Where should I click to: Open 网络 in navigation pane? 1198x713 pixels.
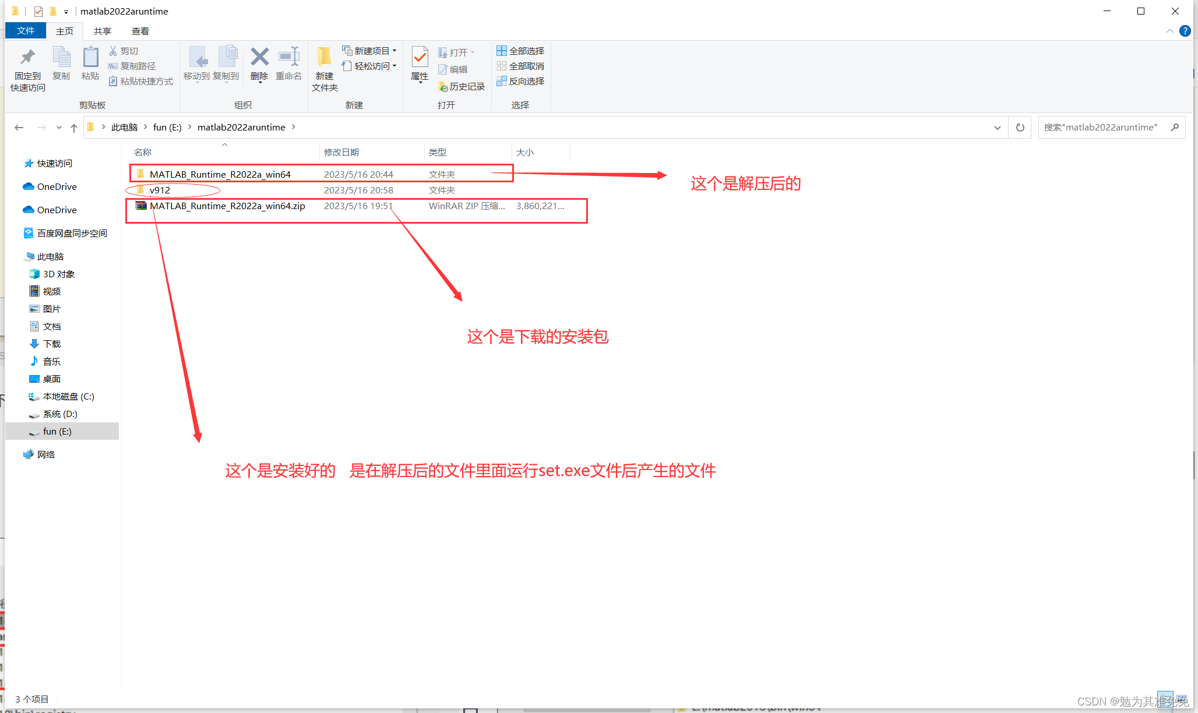(x=45, y=455)
